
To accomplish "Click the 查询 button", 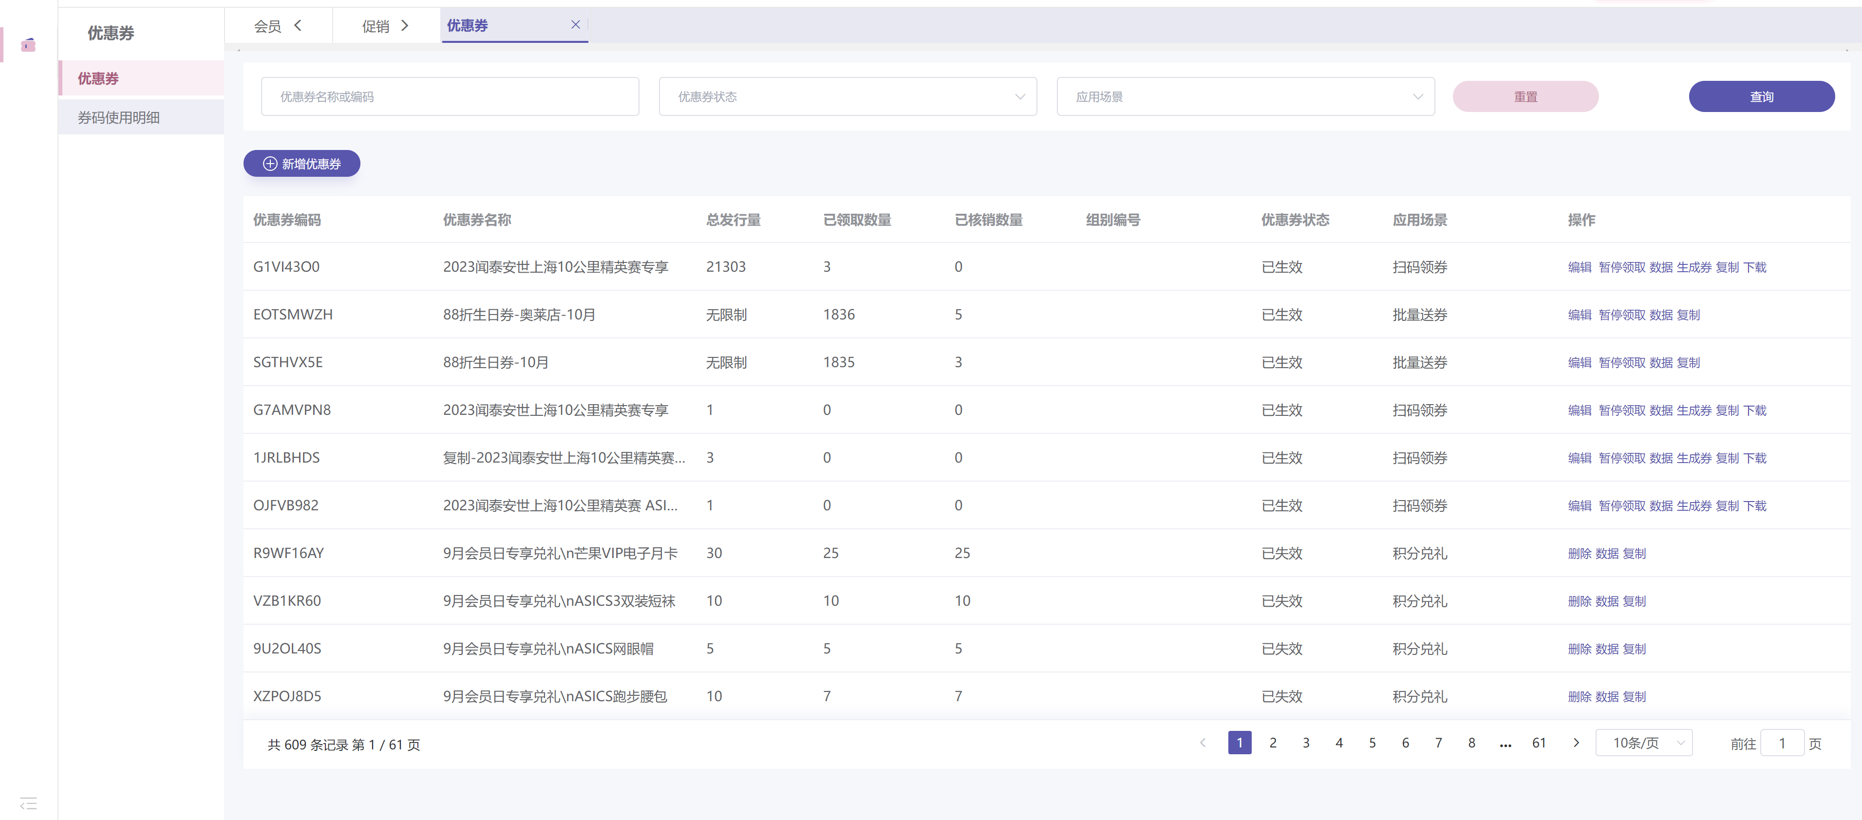I will (x=1762, y=97).
